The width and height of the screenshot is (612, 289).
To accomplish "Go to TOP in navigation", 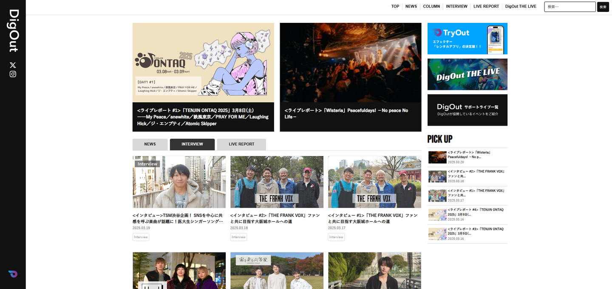I will pyautogui.click(x=395, y=6).
